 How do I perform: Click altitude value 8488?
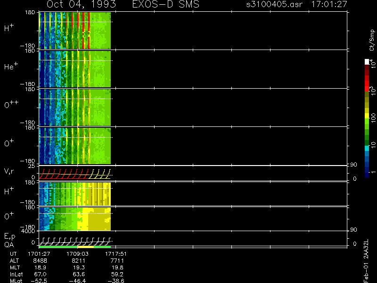(x=40, y=261)
